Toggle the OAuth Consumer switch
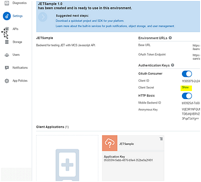The image size is (201, 182). [x=187, y=74]
